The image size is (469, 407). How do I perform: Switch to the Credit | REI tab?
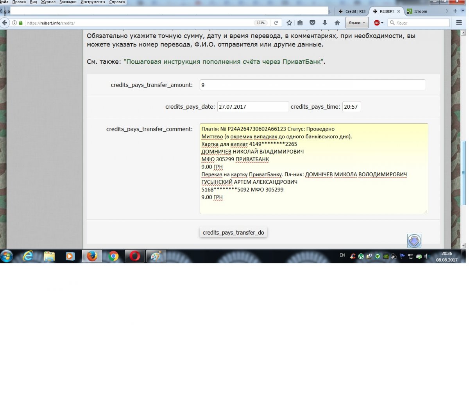pyautogui.click(x=352, y=11)
